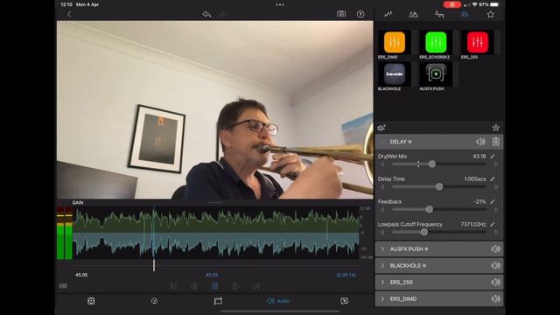560x315 pixels.
Task: Increase Delay Time with right arrow
Action: point(496,186)
